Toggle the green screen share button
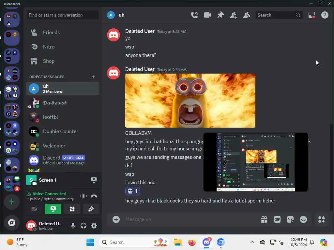Image resolution: width=334 pixels, height=250 pixels. click(x=53, y=209)
